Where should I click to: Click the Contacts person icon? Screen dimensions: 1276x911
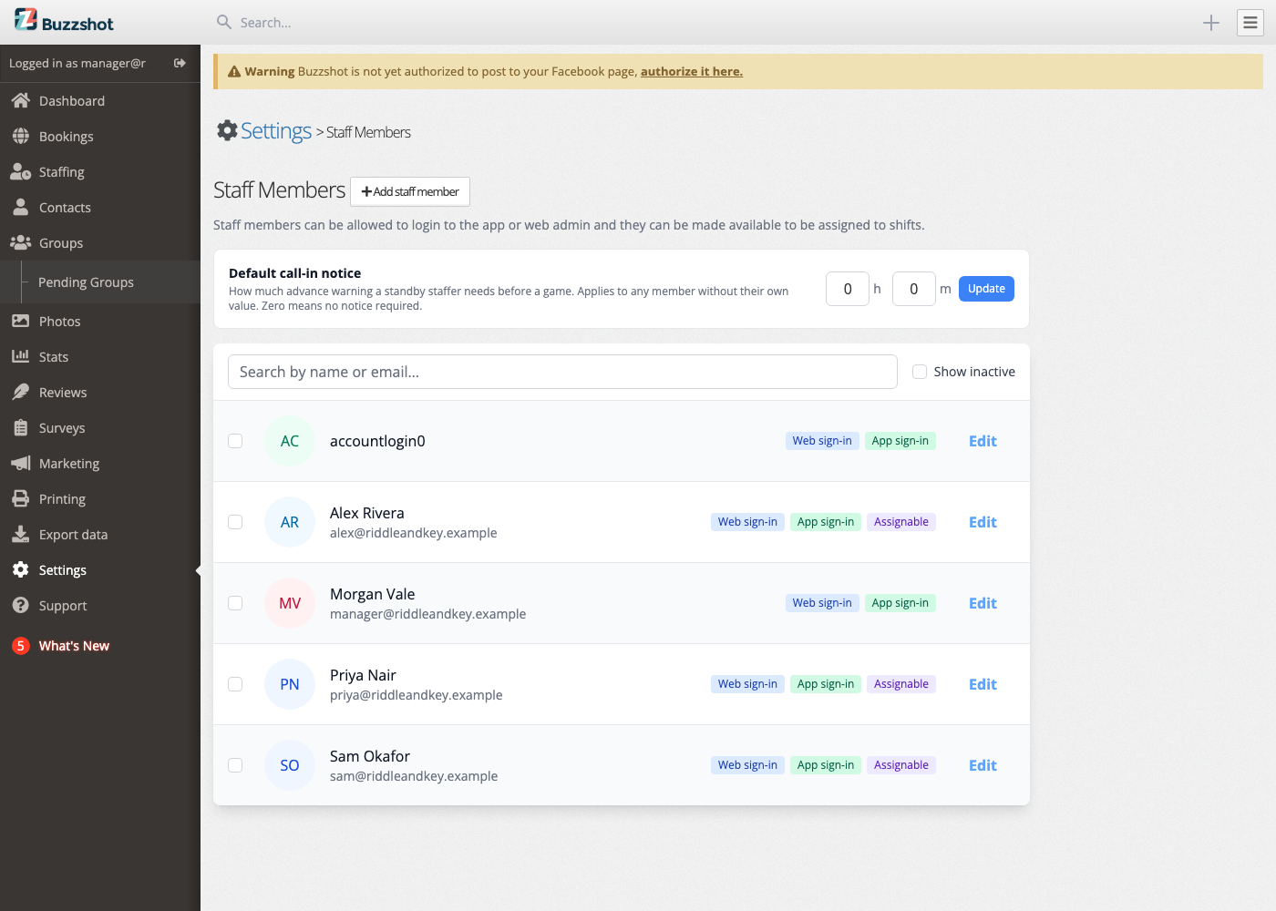click(x=21, y=207)
